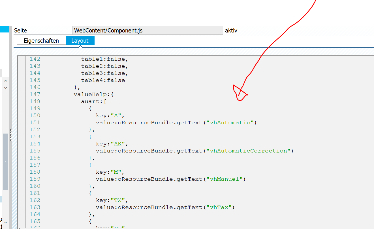Click up chevron in left panel scrollbar
Viewport: 374px width, 229px height.
(x=5, y=81)
